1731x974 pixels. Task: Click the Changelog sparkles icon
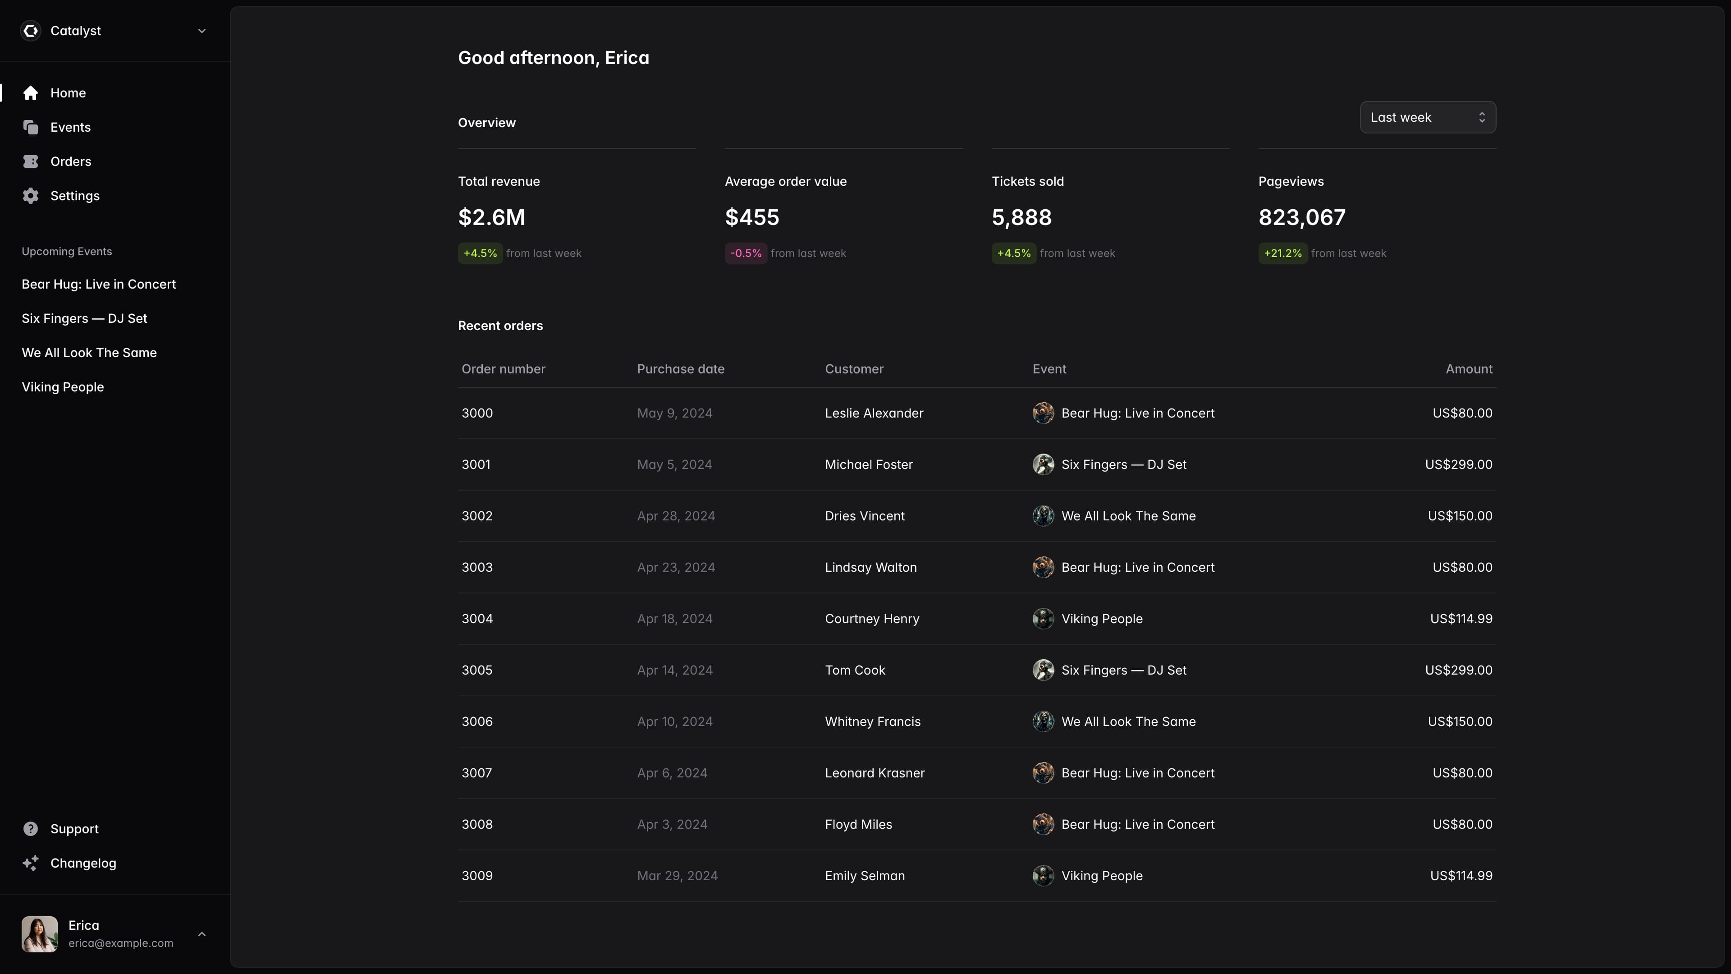click(x=30, y=863)
